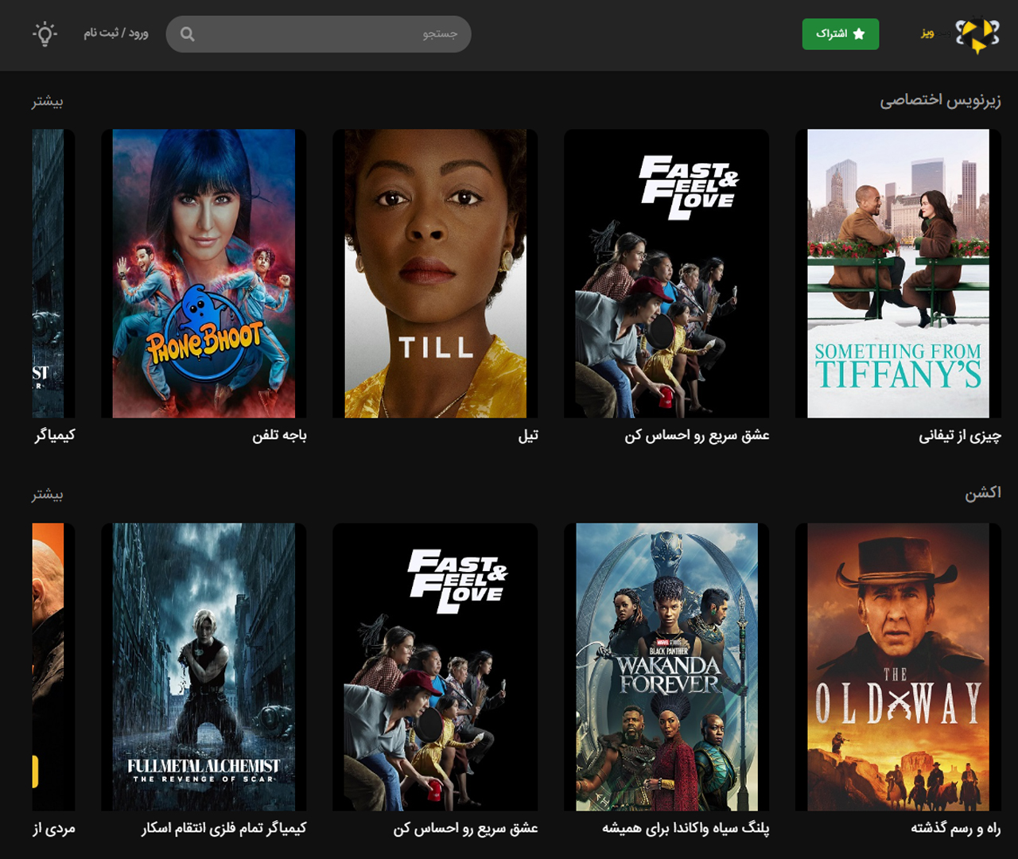The image size is (1018, 859).
Task: Open the ورود / ثبت نام link
Action: pos(116,33)
